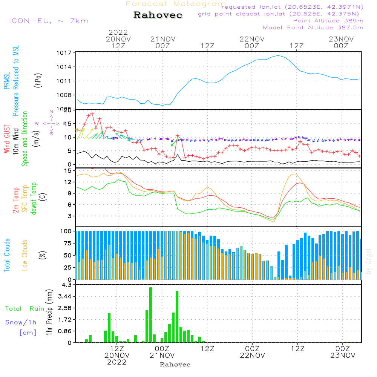
Task: Click the '1017' pressure axis value
Action: click(x=64, y=53)
